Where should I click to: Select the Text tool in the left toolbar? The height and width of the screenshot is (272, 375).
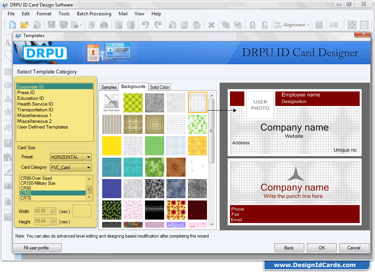tap(7, 43)
